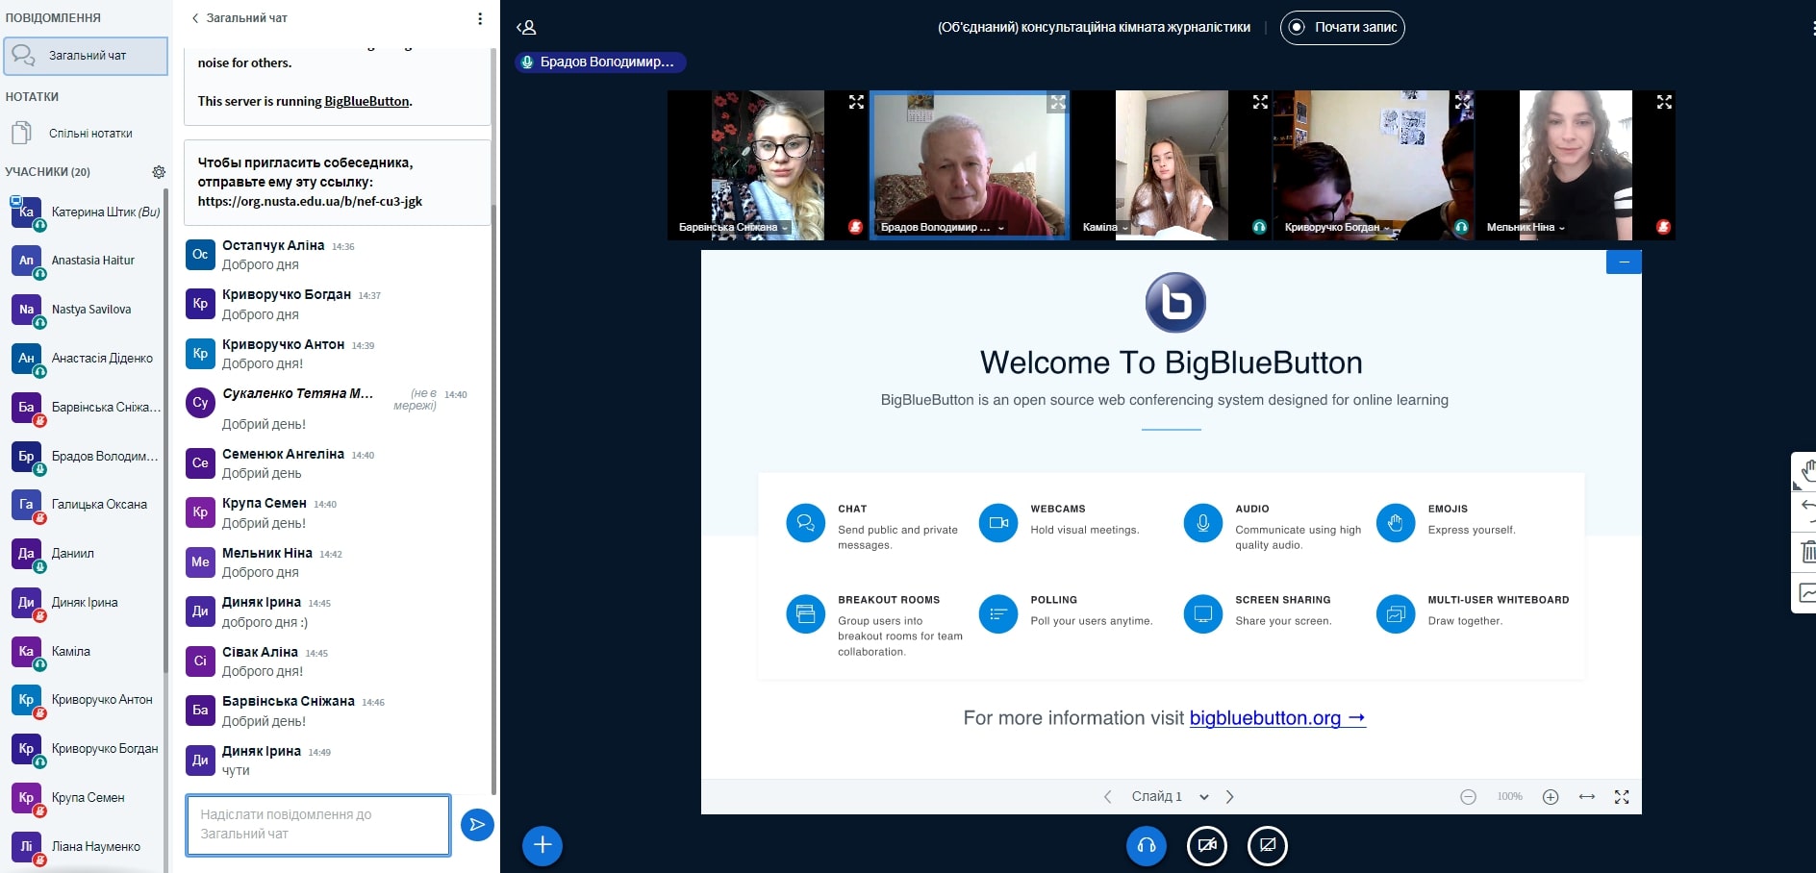
Task: Click Почати запис record button
Action: [1342, 27]
